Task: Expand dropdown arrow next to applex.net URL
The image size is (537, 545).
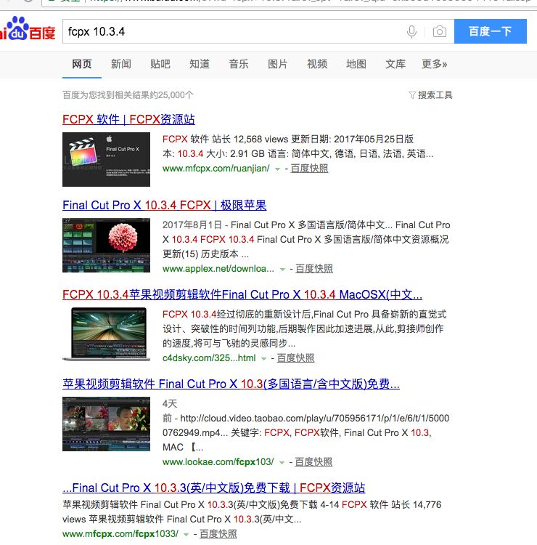Action: coord(282,270)
